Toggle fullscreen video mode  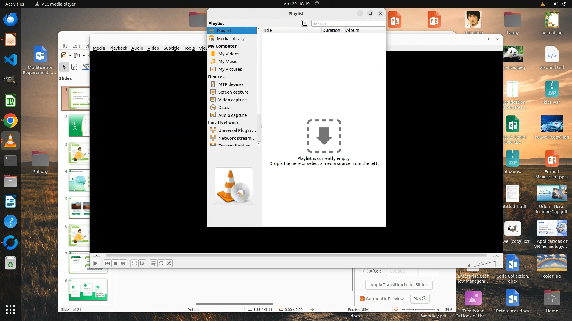[134, 263]
